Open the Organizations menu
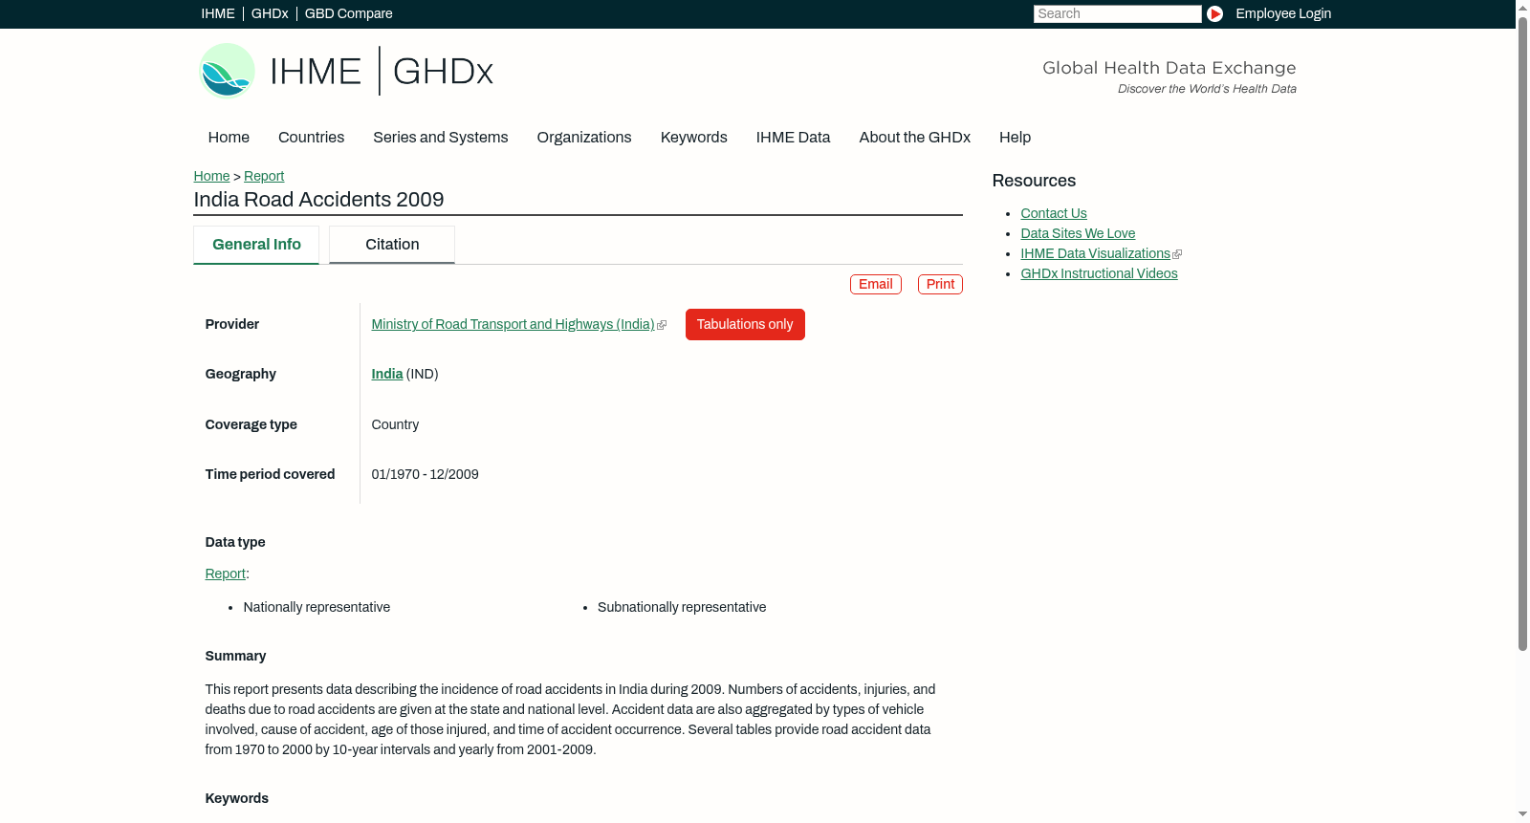Viewport: 1530px width, 823px height. click(584, 138)
